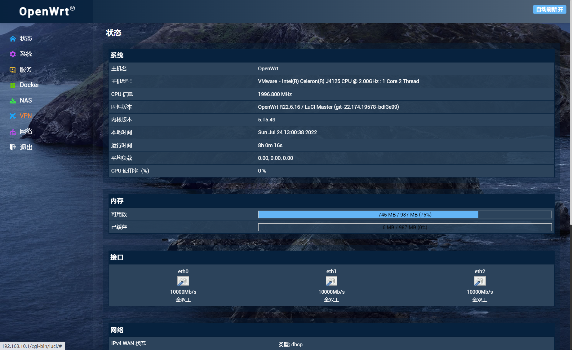This screenshot has height=350, width=572.
Task: Click the 主机型号 label
Action: coord(122,81)
